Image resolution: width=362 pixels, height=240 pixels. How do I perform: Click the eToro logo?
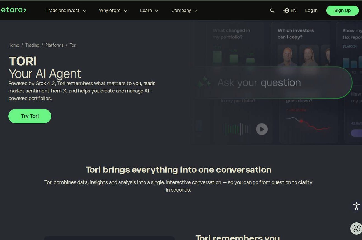coord(14,10)
